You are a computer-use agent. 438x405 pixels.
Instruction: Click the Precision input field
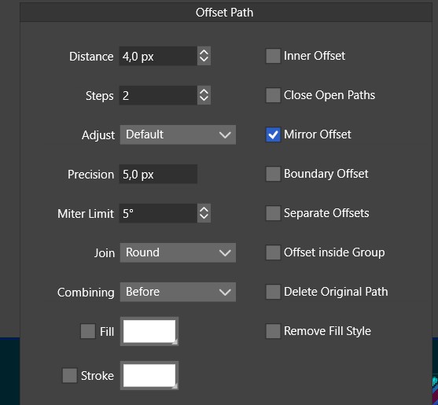[x=158, y=175]
